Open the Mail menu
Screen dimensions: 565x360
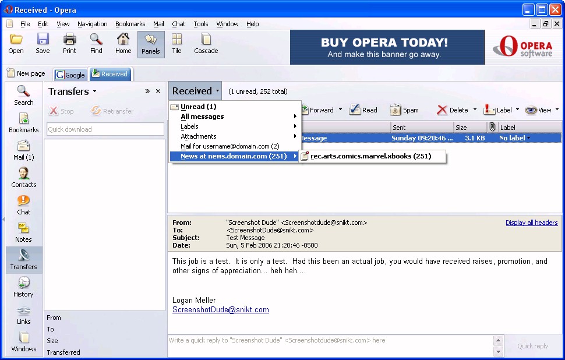(158, 24)
